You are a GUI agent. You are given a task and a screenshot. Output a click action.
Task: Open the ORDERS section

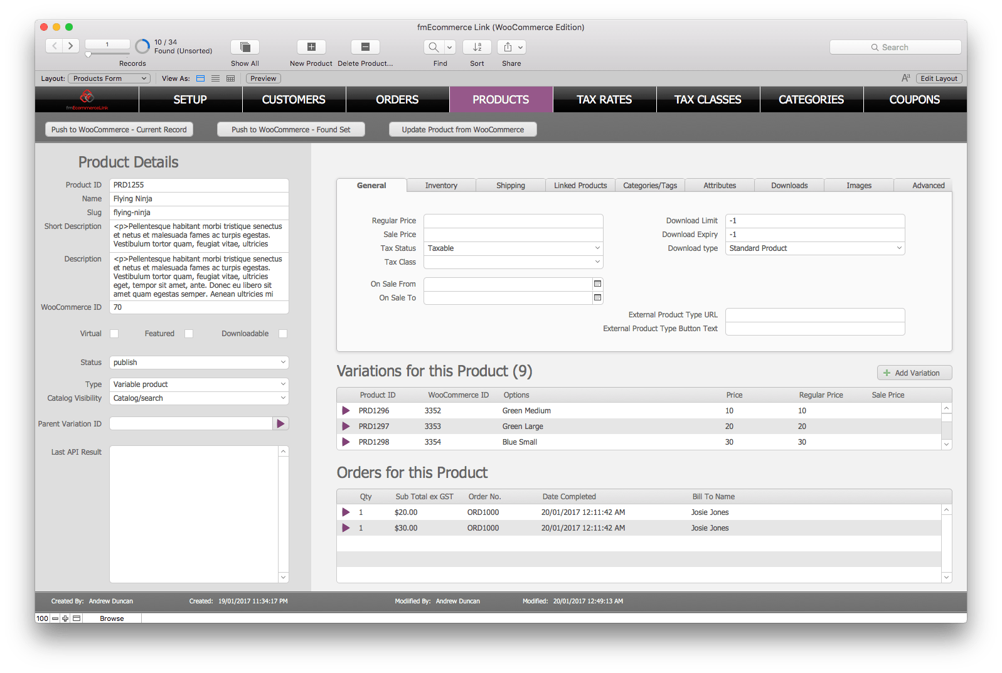(x=397, y=100)
